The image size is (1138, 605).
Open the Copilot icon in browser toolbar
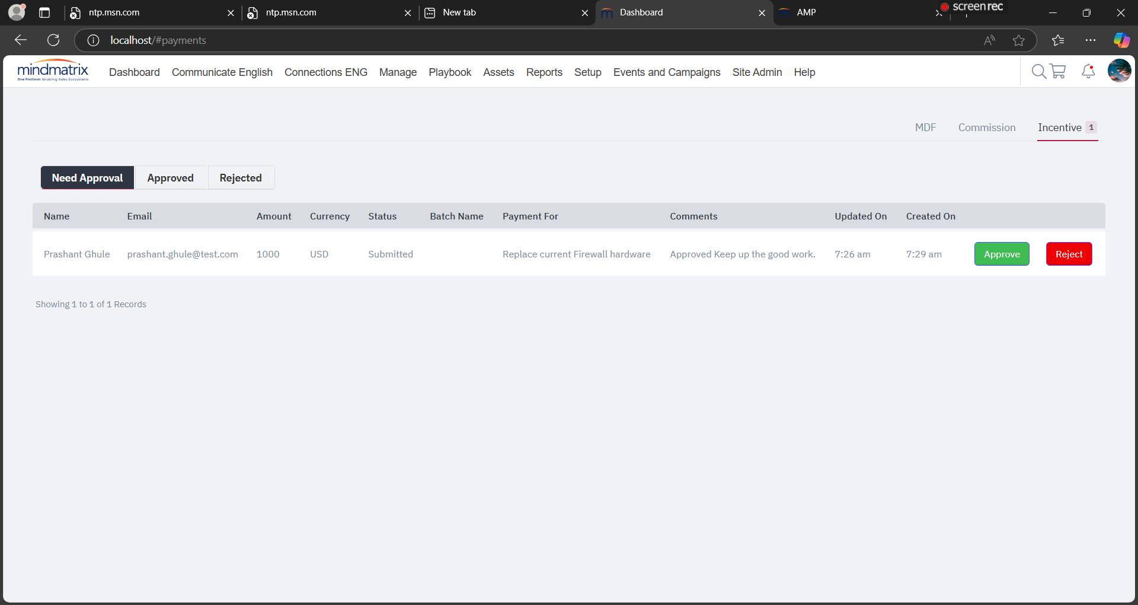coord(1121,40)
